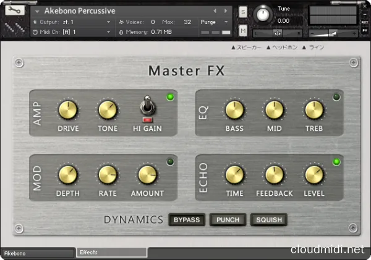Click the ECHO FEEDBACK knob
This screenshot has width=371, height=260.
pos(274,175)
